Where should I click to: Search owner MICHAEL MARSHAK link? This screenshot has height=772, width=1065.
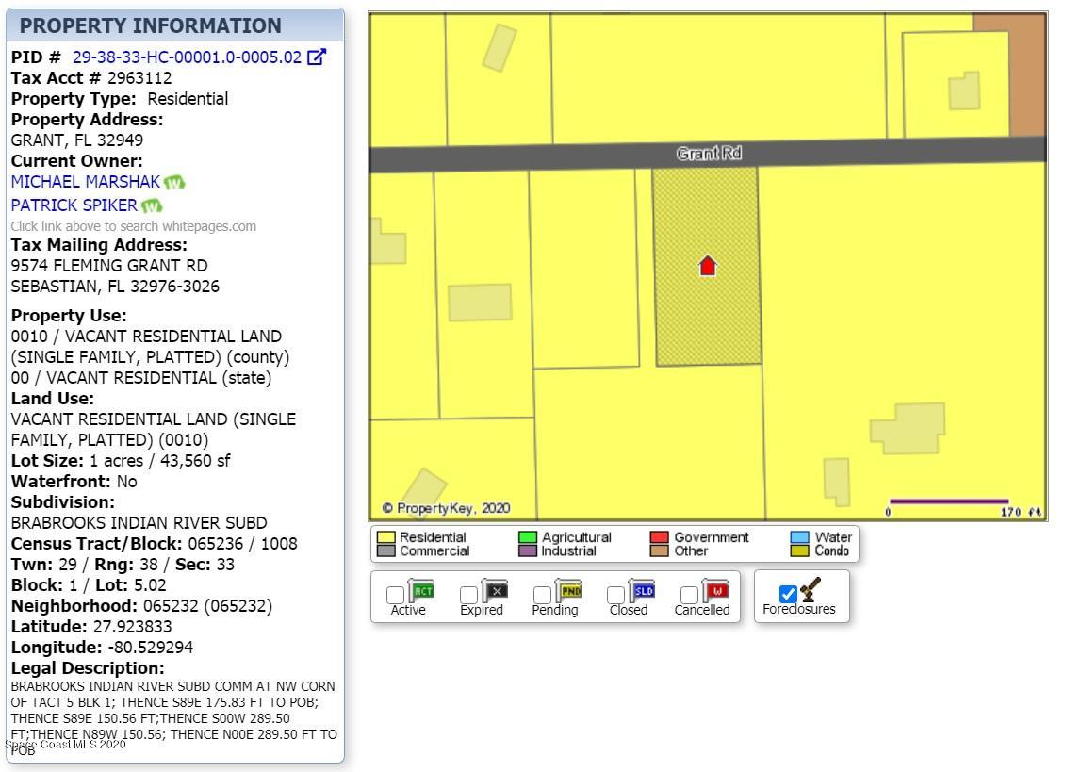coord(86,182)
